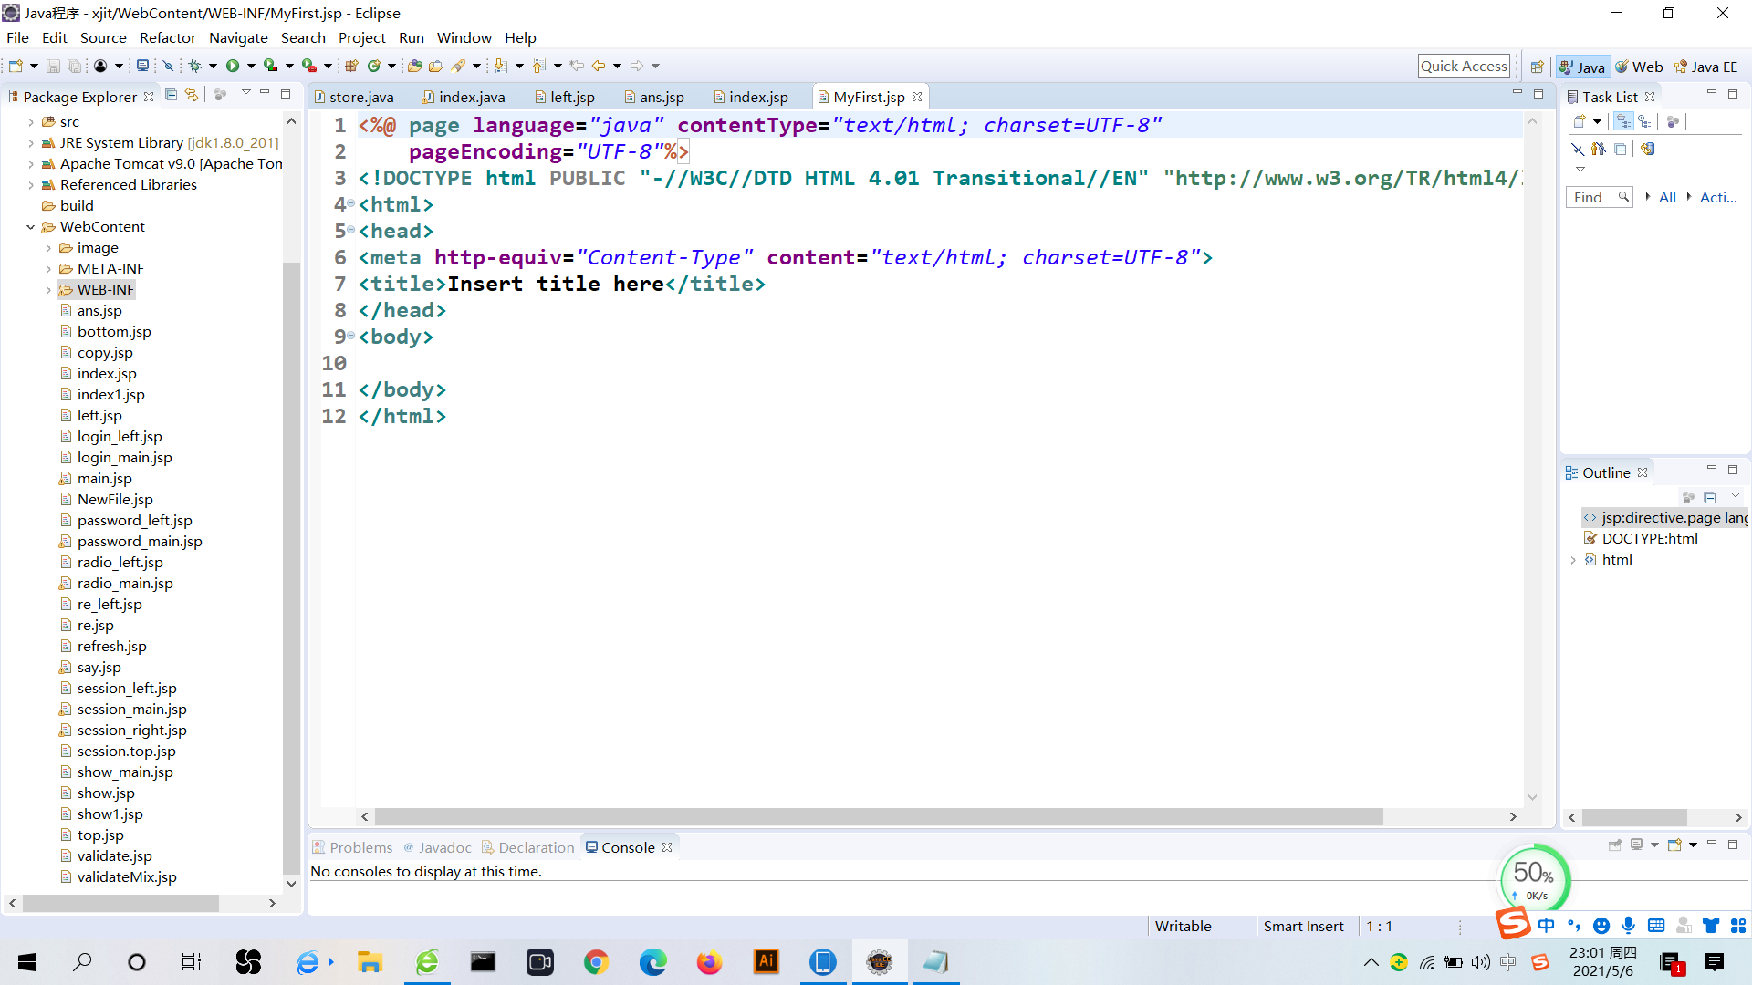The image size is (1752, 985).
Task: Click Synchronize Changed icon in Task List
Action: (x=1648, y=149)
